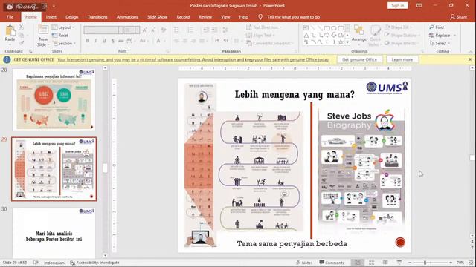The height and width of the screenshot is (267, 476).
Task: Start slide show from status bar
Action: [399, 263]
